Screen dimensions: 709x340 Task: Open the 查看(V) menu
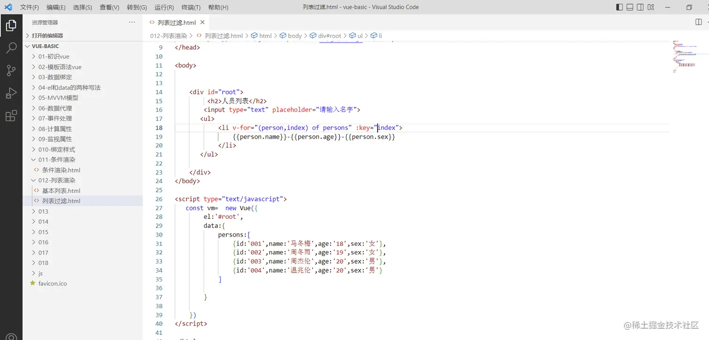tap(110, 7)
